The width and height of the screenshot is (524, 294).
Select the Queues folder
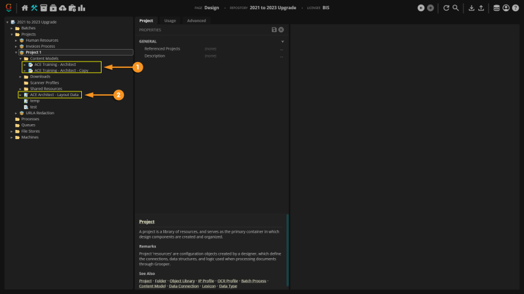28,125
